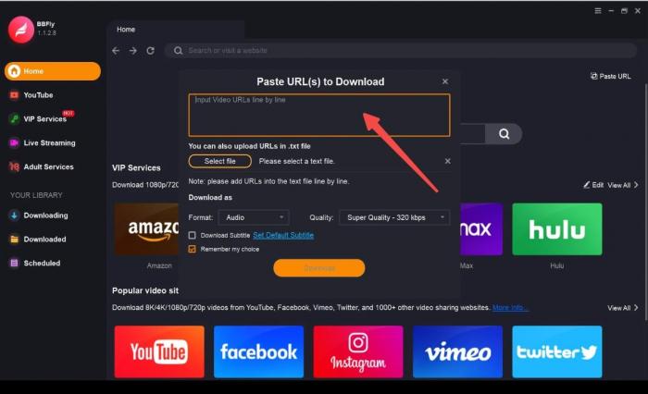This screenshot has height=394, width=648.
Task: Enable the Download Subtitle checkbox
Action: click(x=193, y=235)
